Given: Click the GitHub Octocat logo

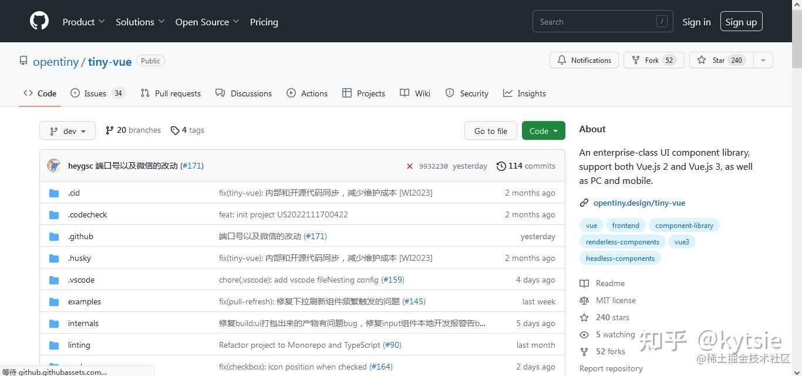Looking at the screenshot, I should [39, 20].
